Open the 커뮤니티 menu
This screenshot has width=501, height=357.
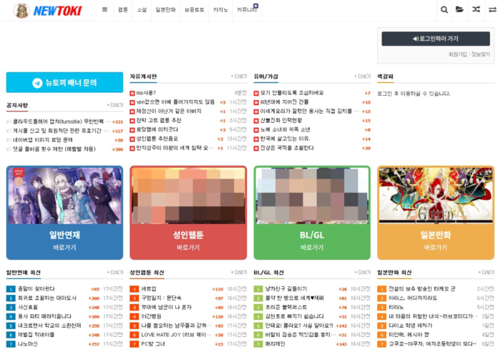point(247,10)
